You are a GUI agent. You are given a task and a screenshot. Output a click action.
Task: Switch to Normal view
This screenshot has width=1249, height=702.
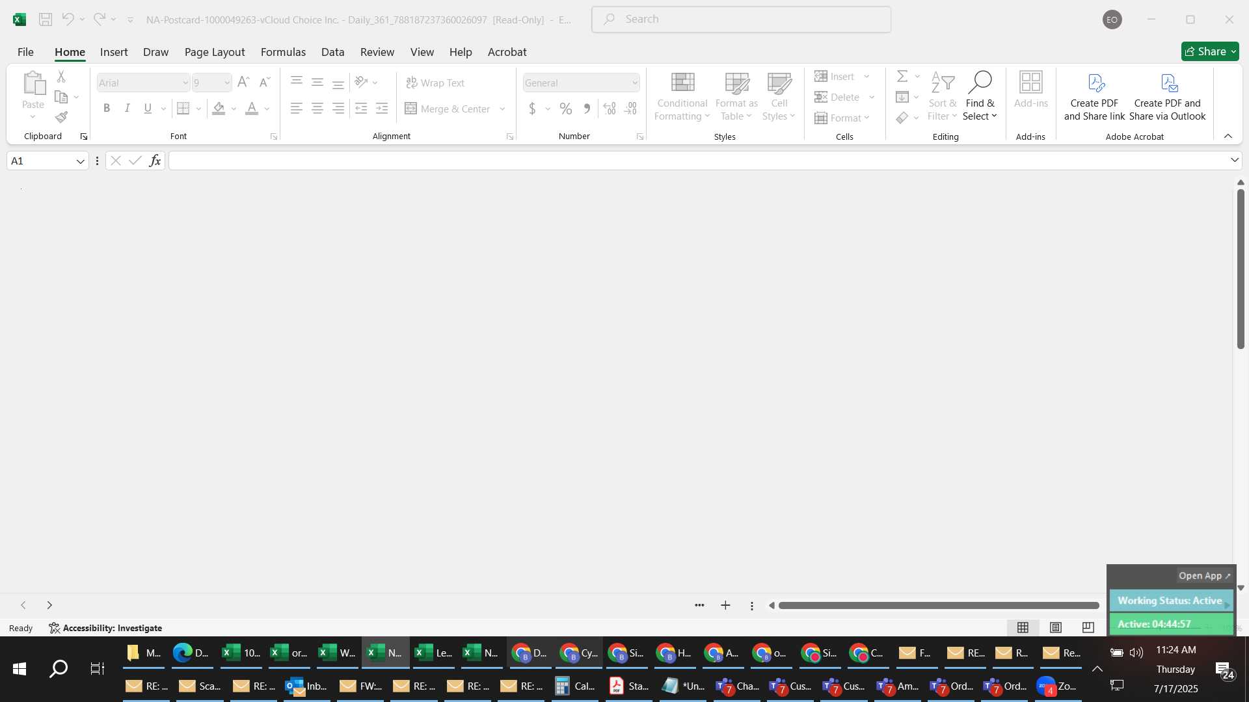(1023, 627)
